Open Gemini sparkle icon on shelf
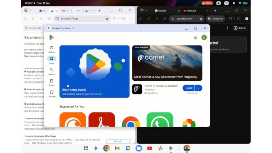This screenshot has width=272, height=153. point(96,148)
